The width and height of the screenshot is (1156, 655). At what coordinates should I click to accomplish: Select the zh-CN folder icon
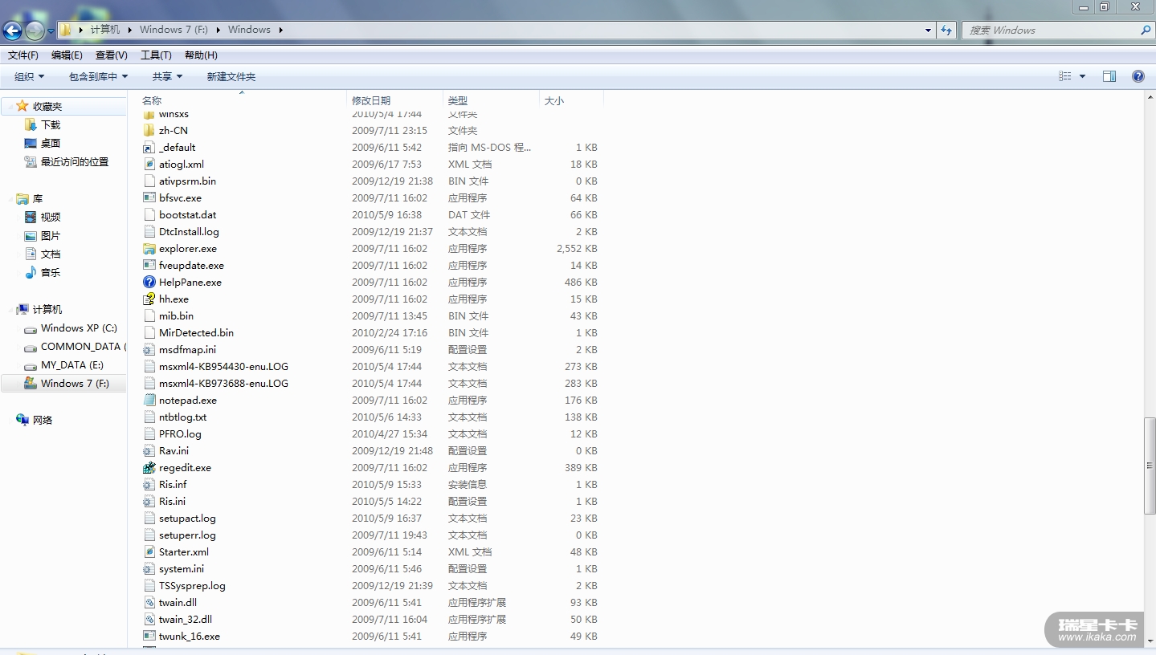(x=149, y=131)
